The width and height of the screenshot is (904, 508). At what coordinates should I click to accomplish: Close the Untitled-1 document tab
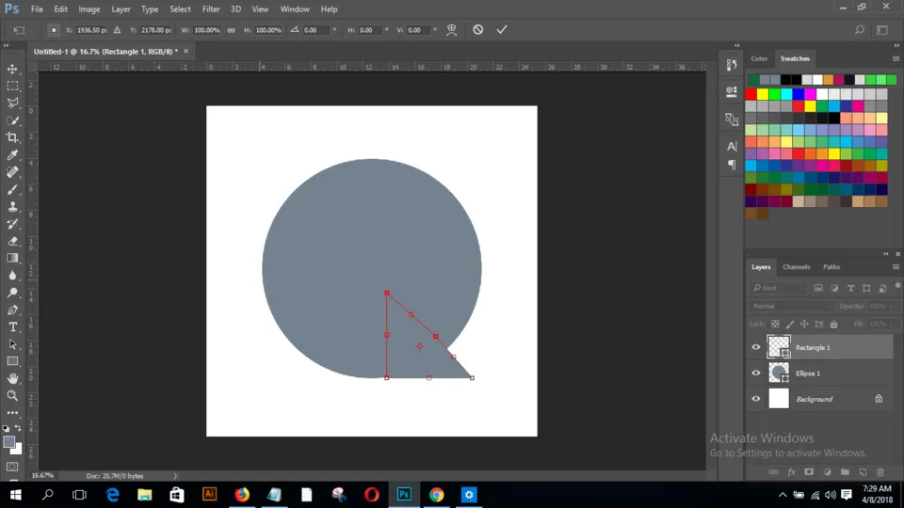point(186,51)
